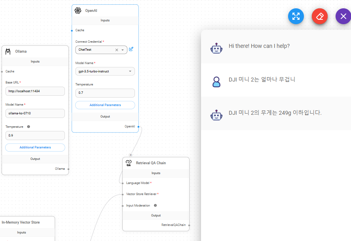The image size is (351, 241).
Task: Click the Vector Store Retriever label
Action: (141, 194)
